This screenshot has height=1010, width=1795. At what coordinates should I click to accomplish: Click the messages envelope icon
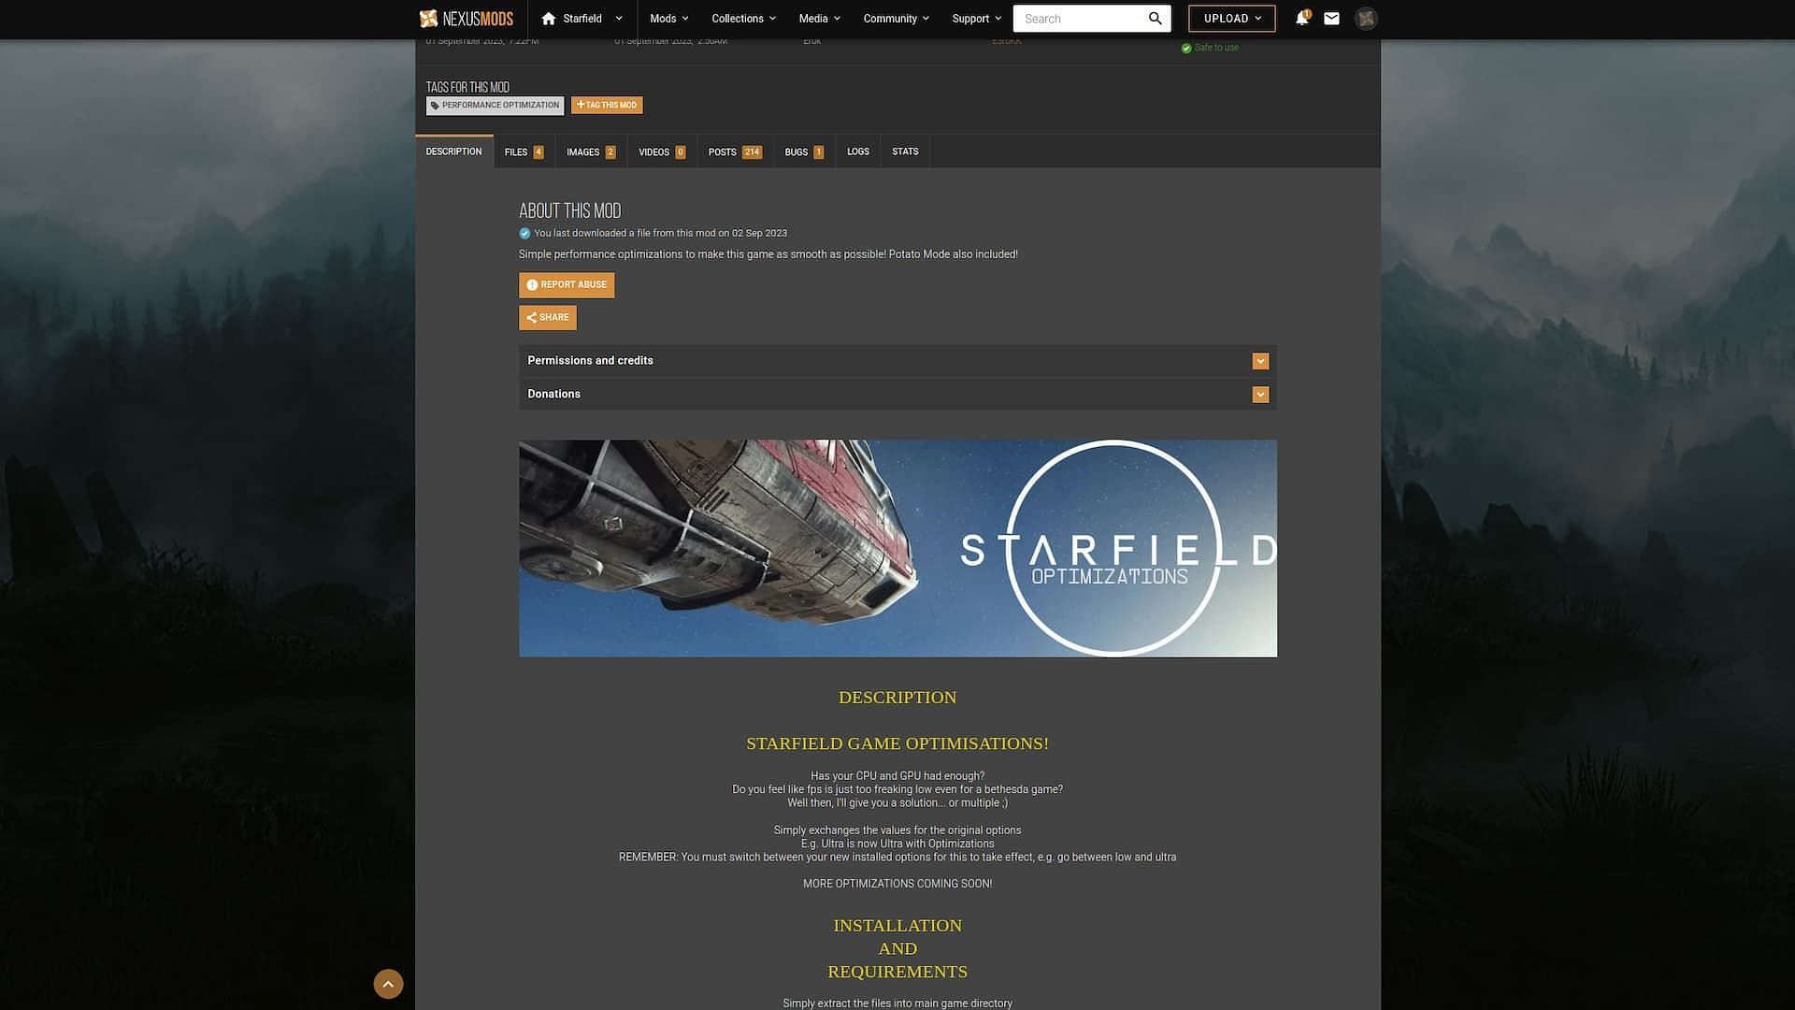point(1331,19)
